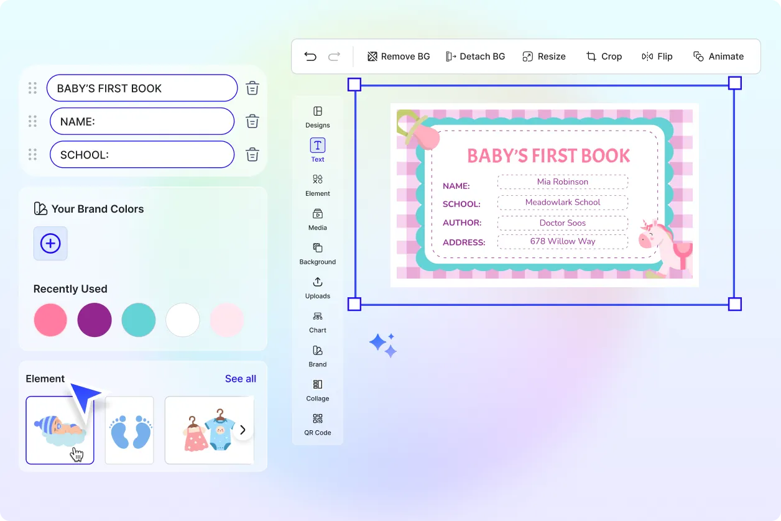This screenshot has height=521, width=781.
Task: Click the top-left selection corner handle
Action: click(354, 84)
